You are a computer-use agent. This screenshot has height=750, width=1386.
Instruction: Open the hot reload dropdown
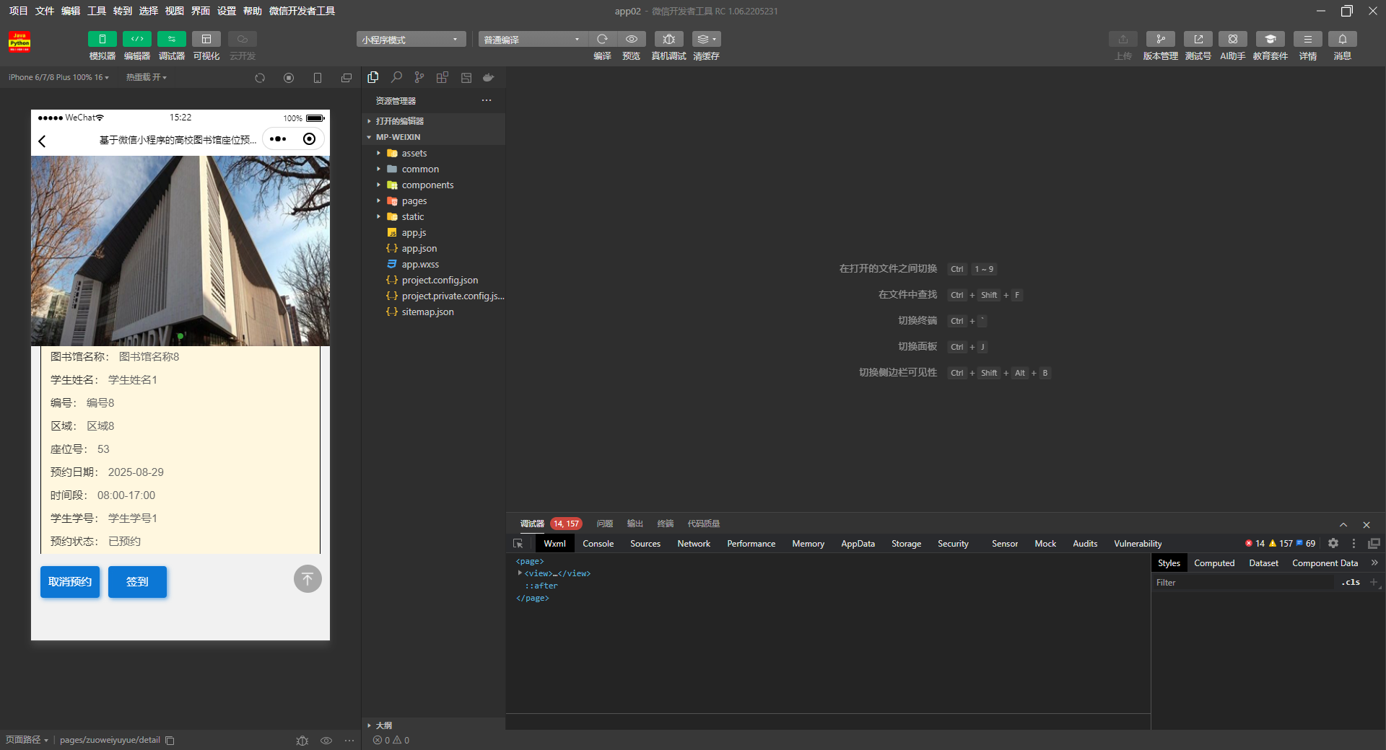tap(147, 77)
